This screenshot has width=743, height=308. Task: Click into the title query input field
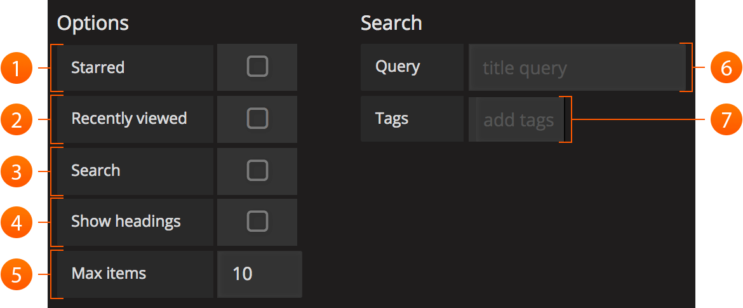[x=576, y=68]
